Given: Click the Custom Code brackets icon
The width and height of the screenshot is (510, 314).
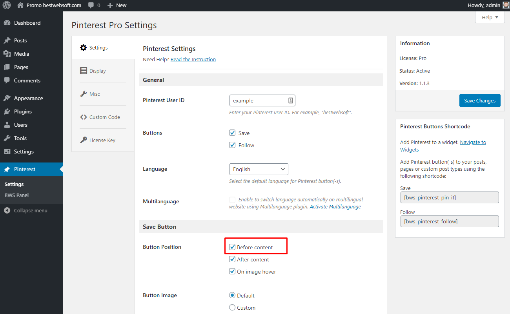Looking at the screenshot, I should [83, 117].
